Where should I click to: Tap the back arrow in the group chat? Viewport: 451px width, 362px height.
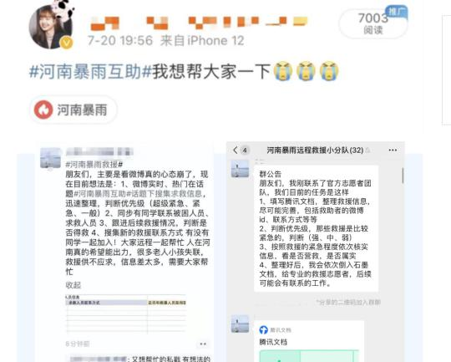pyautogui.click(x=236, y=150)
